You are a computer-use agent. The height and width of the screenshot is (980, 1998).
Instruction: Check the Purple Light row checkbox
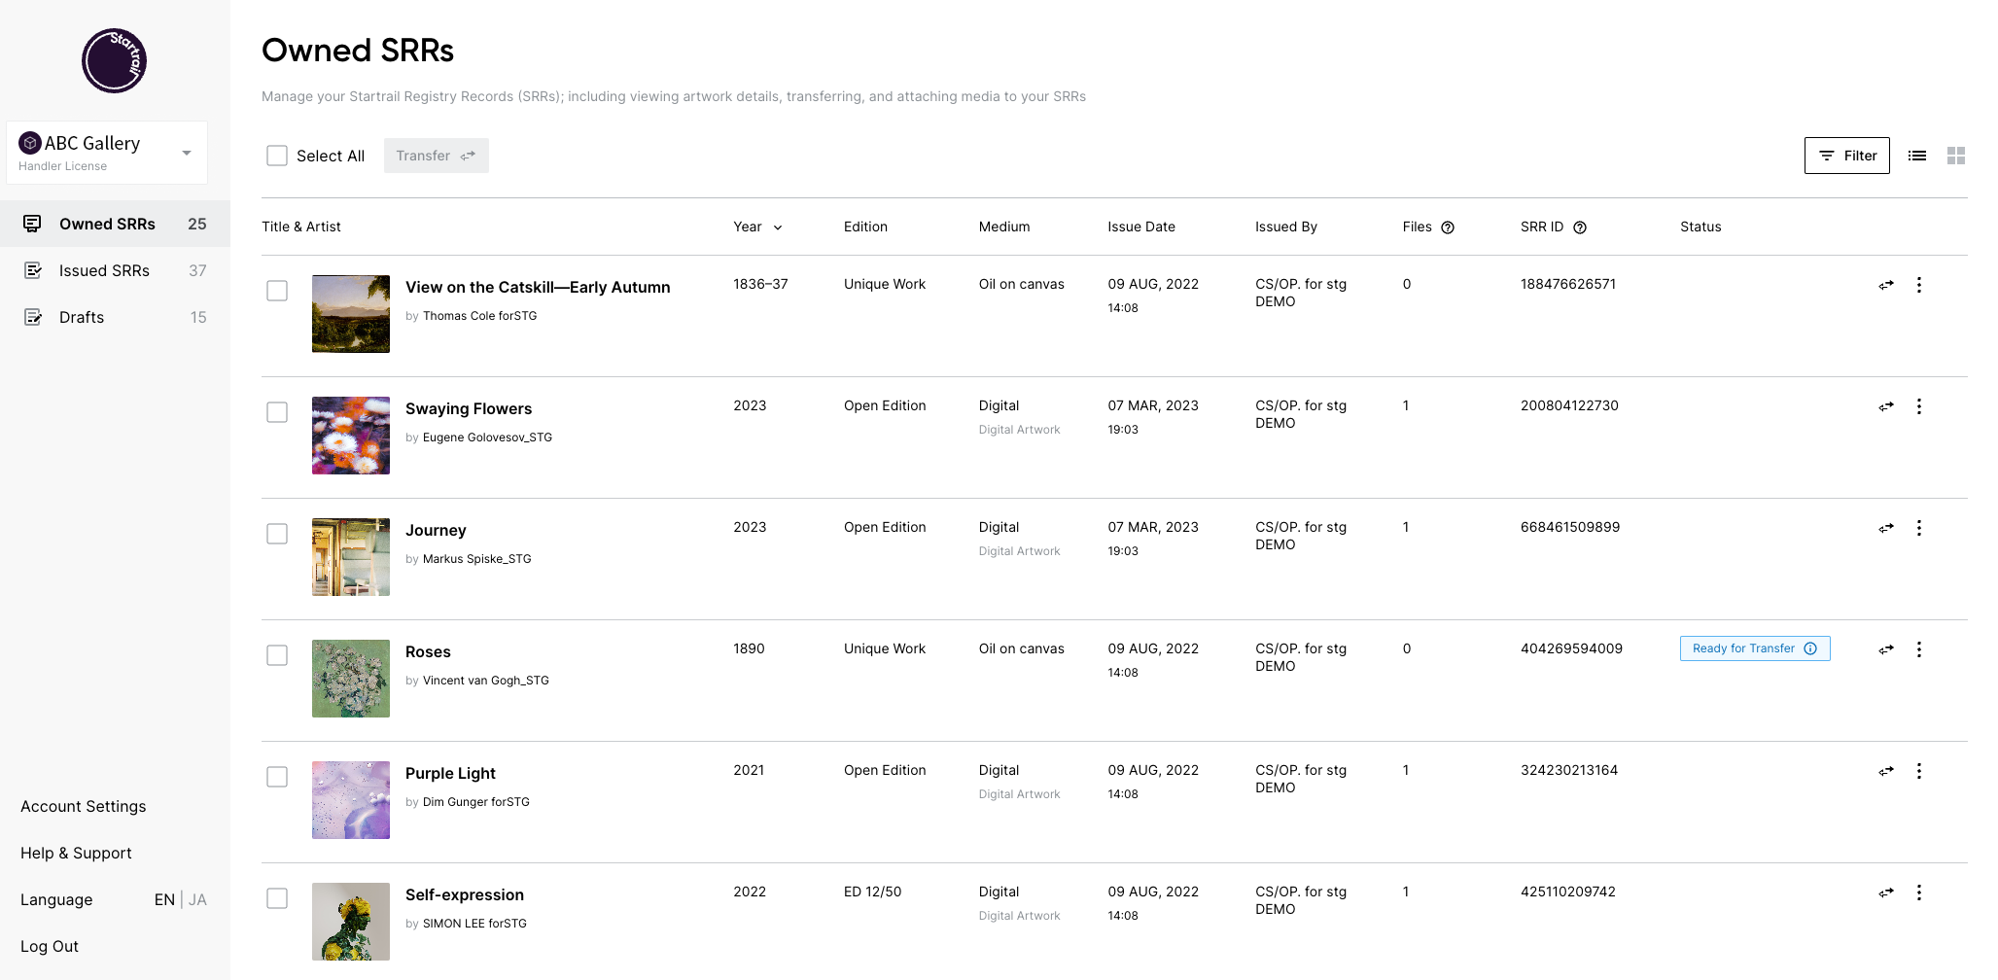(x=277, y=777)
